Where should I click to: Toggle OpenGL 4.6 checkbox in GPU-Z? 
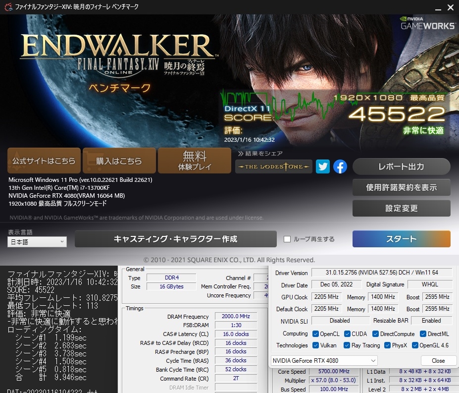tap(415, 345)
